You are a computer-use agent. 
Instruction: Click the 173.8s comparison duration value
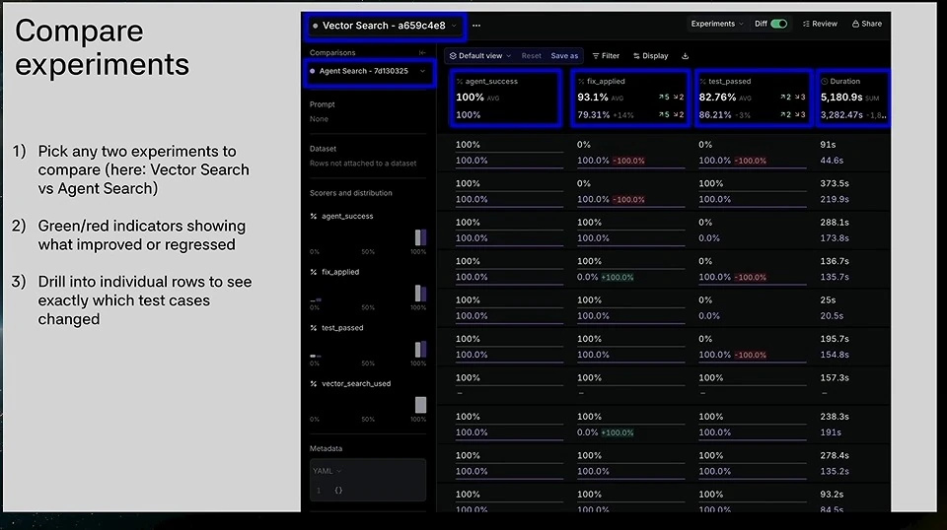point(835,238)
